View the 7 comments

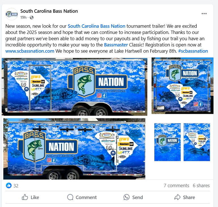(x=176, y=185)
